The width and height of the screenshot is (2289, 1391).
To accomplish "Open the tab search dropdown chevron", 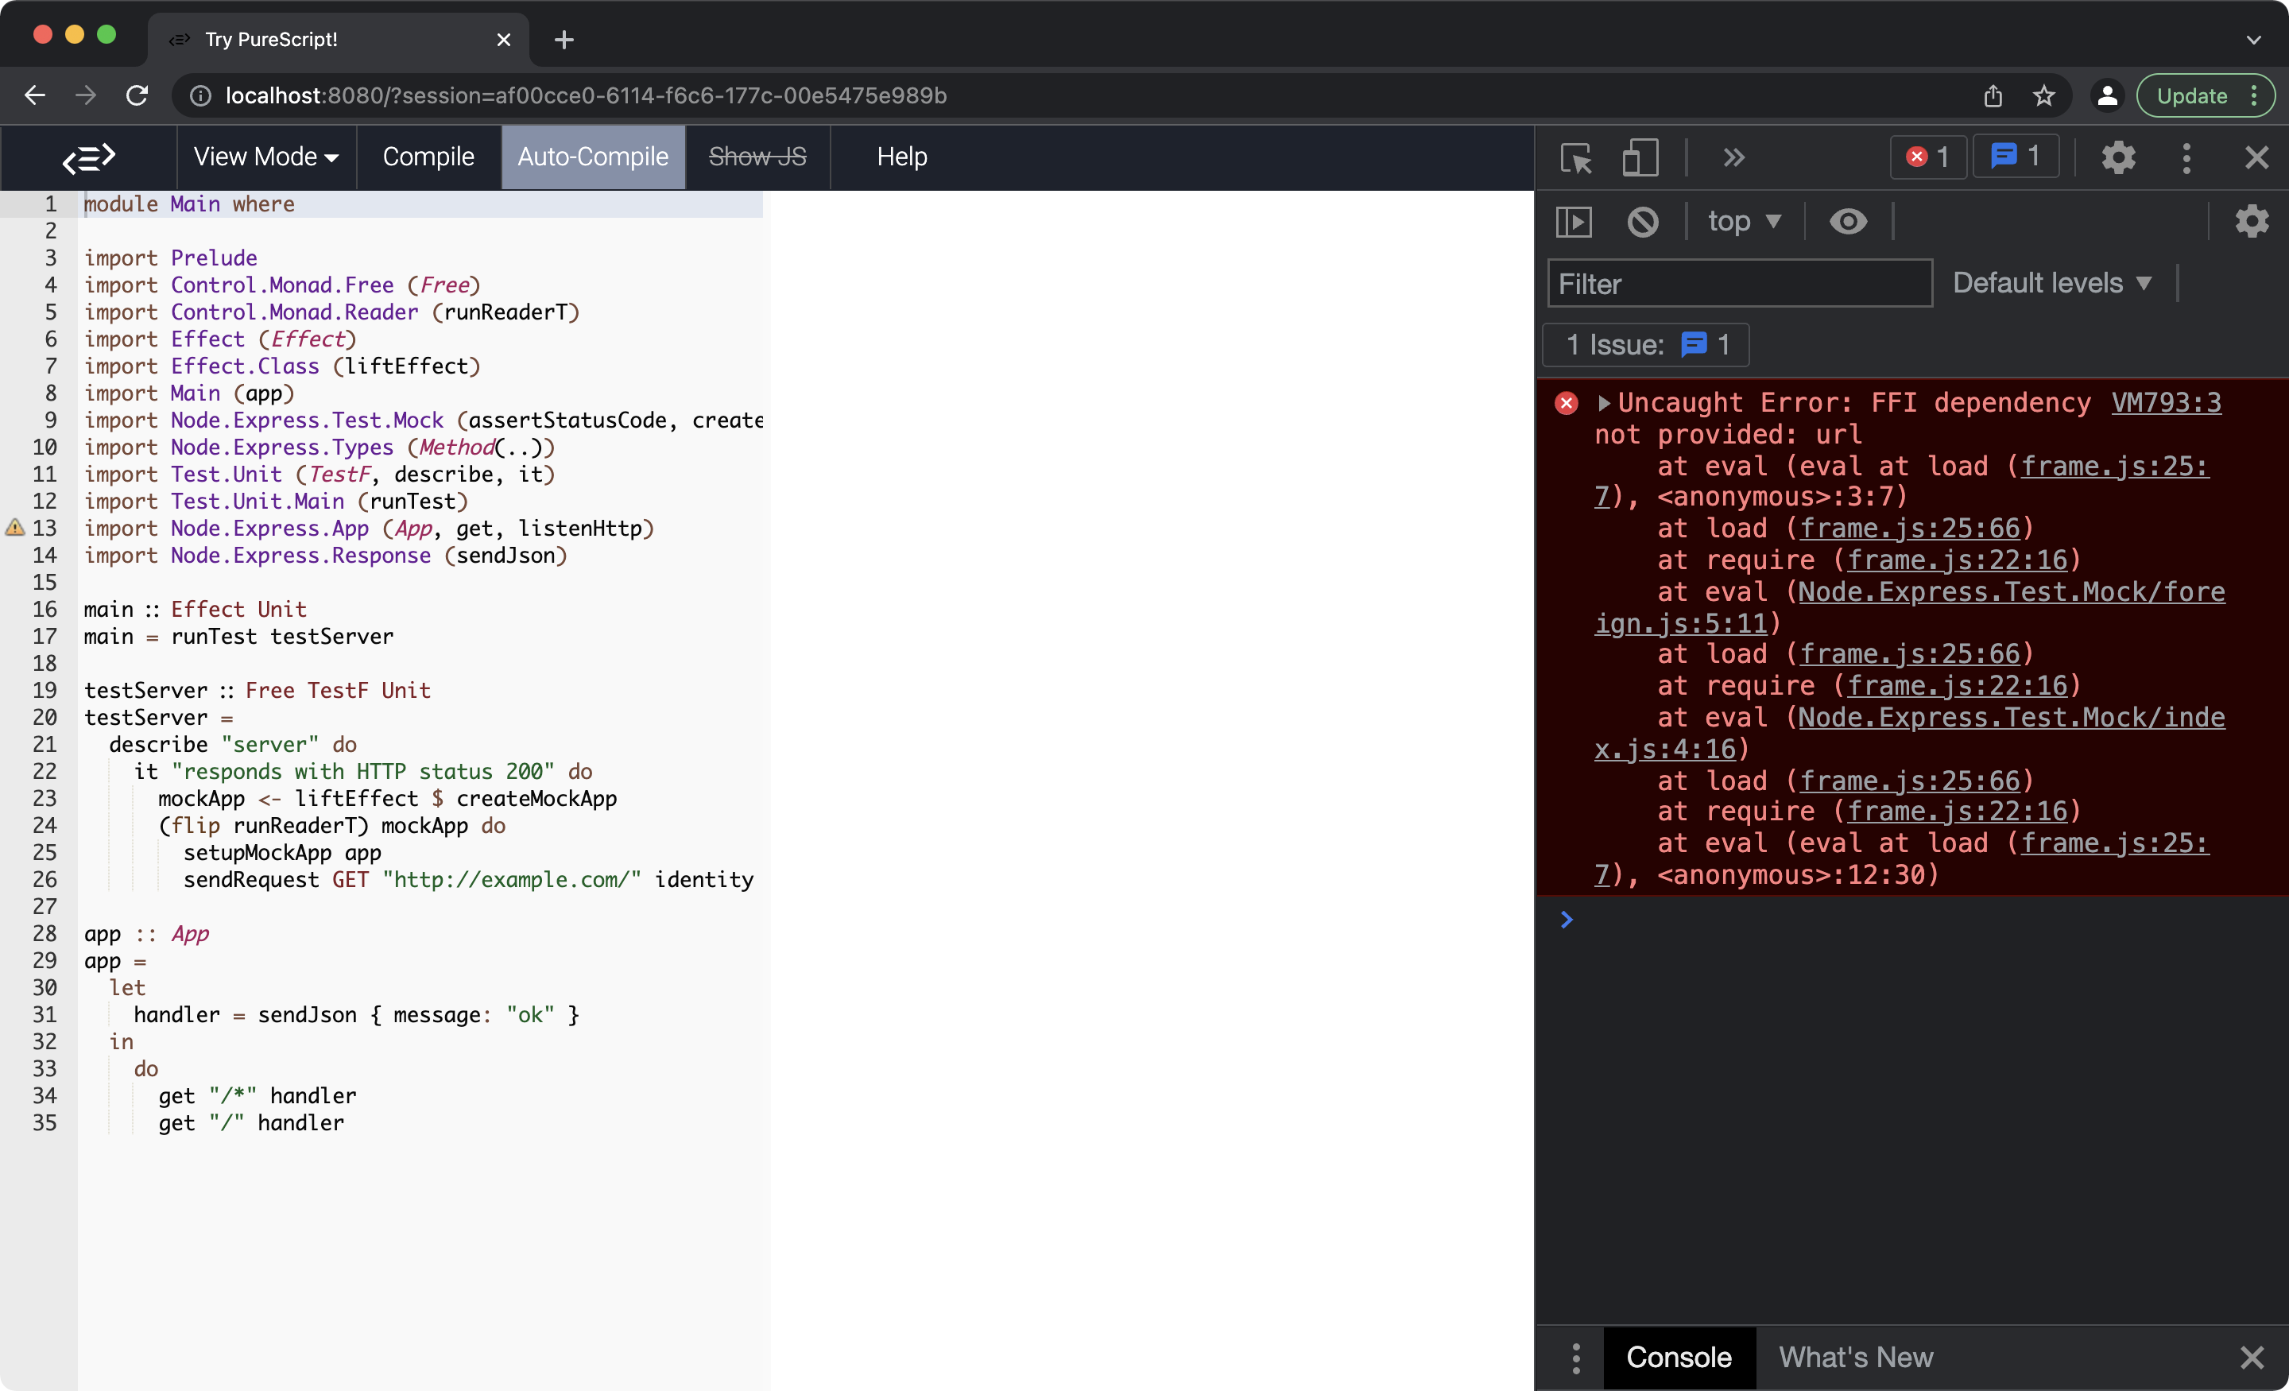I will tap(2252, 40).
